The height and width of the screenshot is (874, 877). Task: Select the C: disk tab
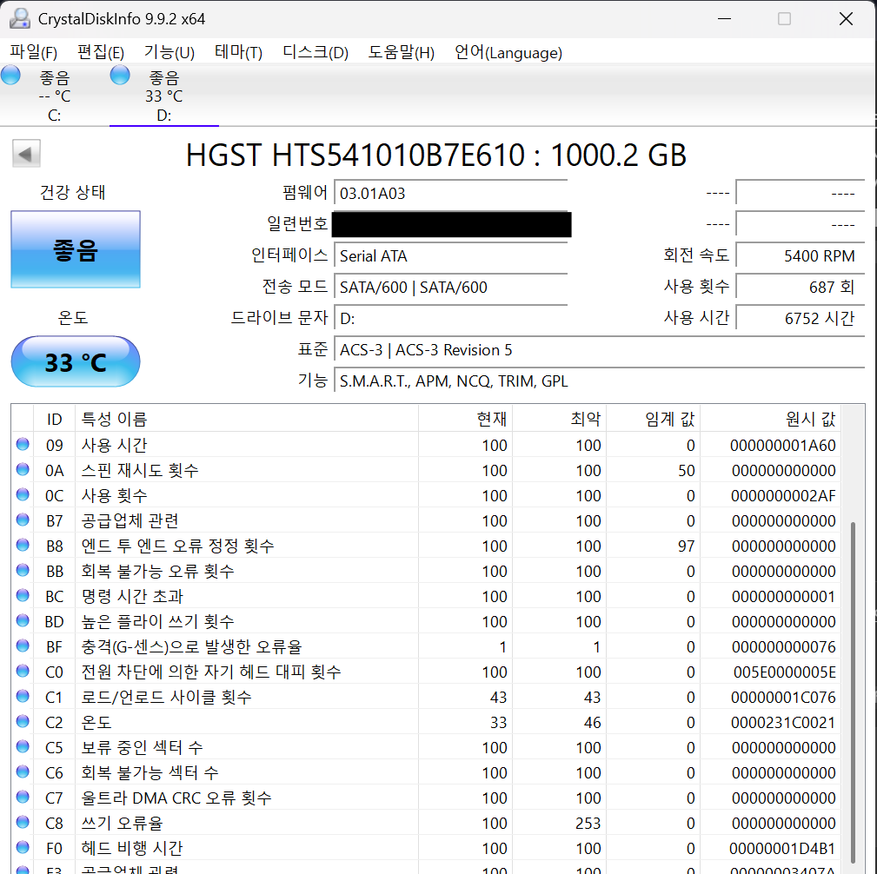tap(54, 96)
